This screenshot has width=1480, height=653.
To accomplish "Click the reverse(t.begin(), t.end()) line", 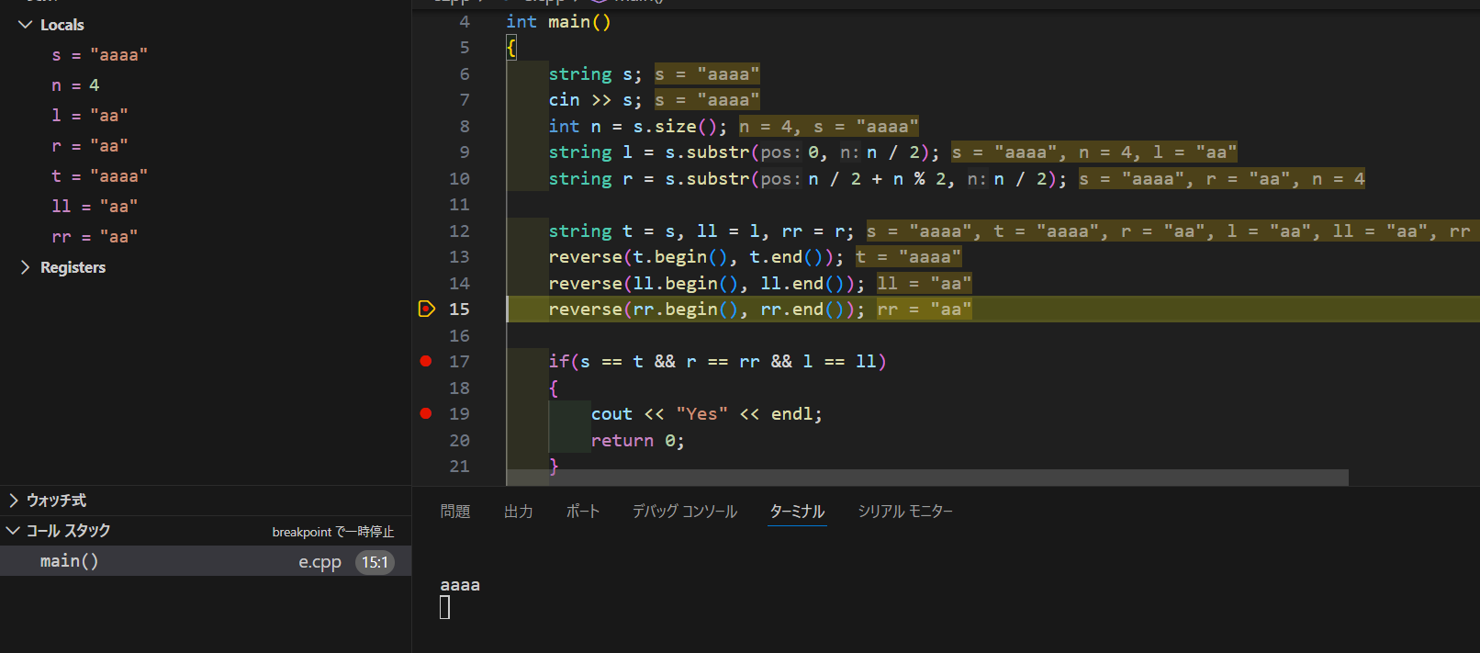I will click(696, 257).
